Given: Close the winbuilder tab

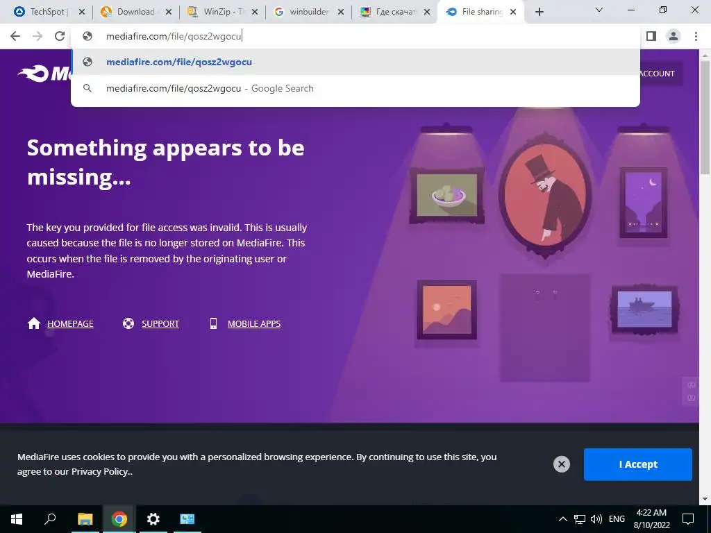Looking at the screenshot, I should [341, 12].
